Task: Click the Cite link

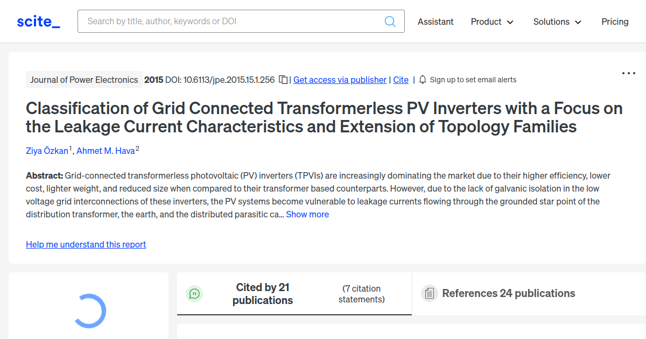Action: tap(401, 80)
